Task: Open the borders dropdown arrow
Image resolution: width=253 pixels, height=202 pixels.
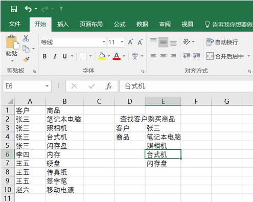Action: [90, 56]
